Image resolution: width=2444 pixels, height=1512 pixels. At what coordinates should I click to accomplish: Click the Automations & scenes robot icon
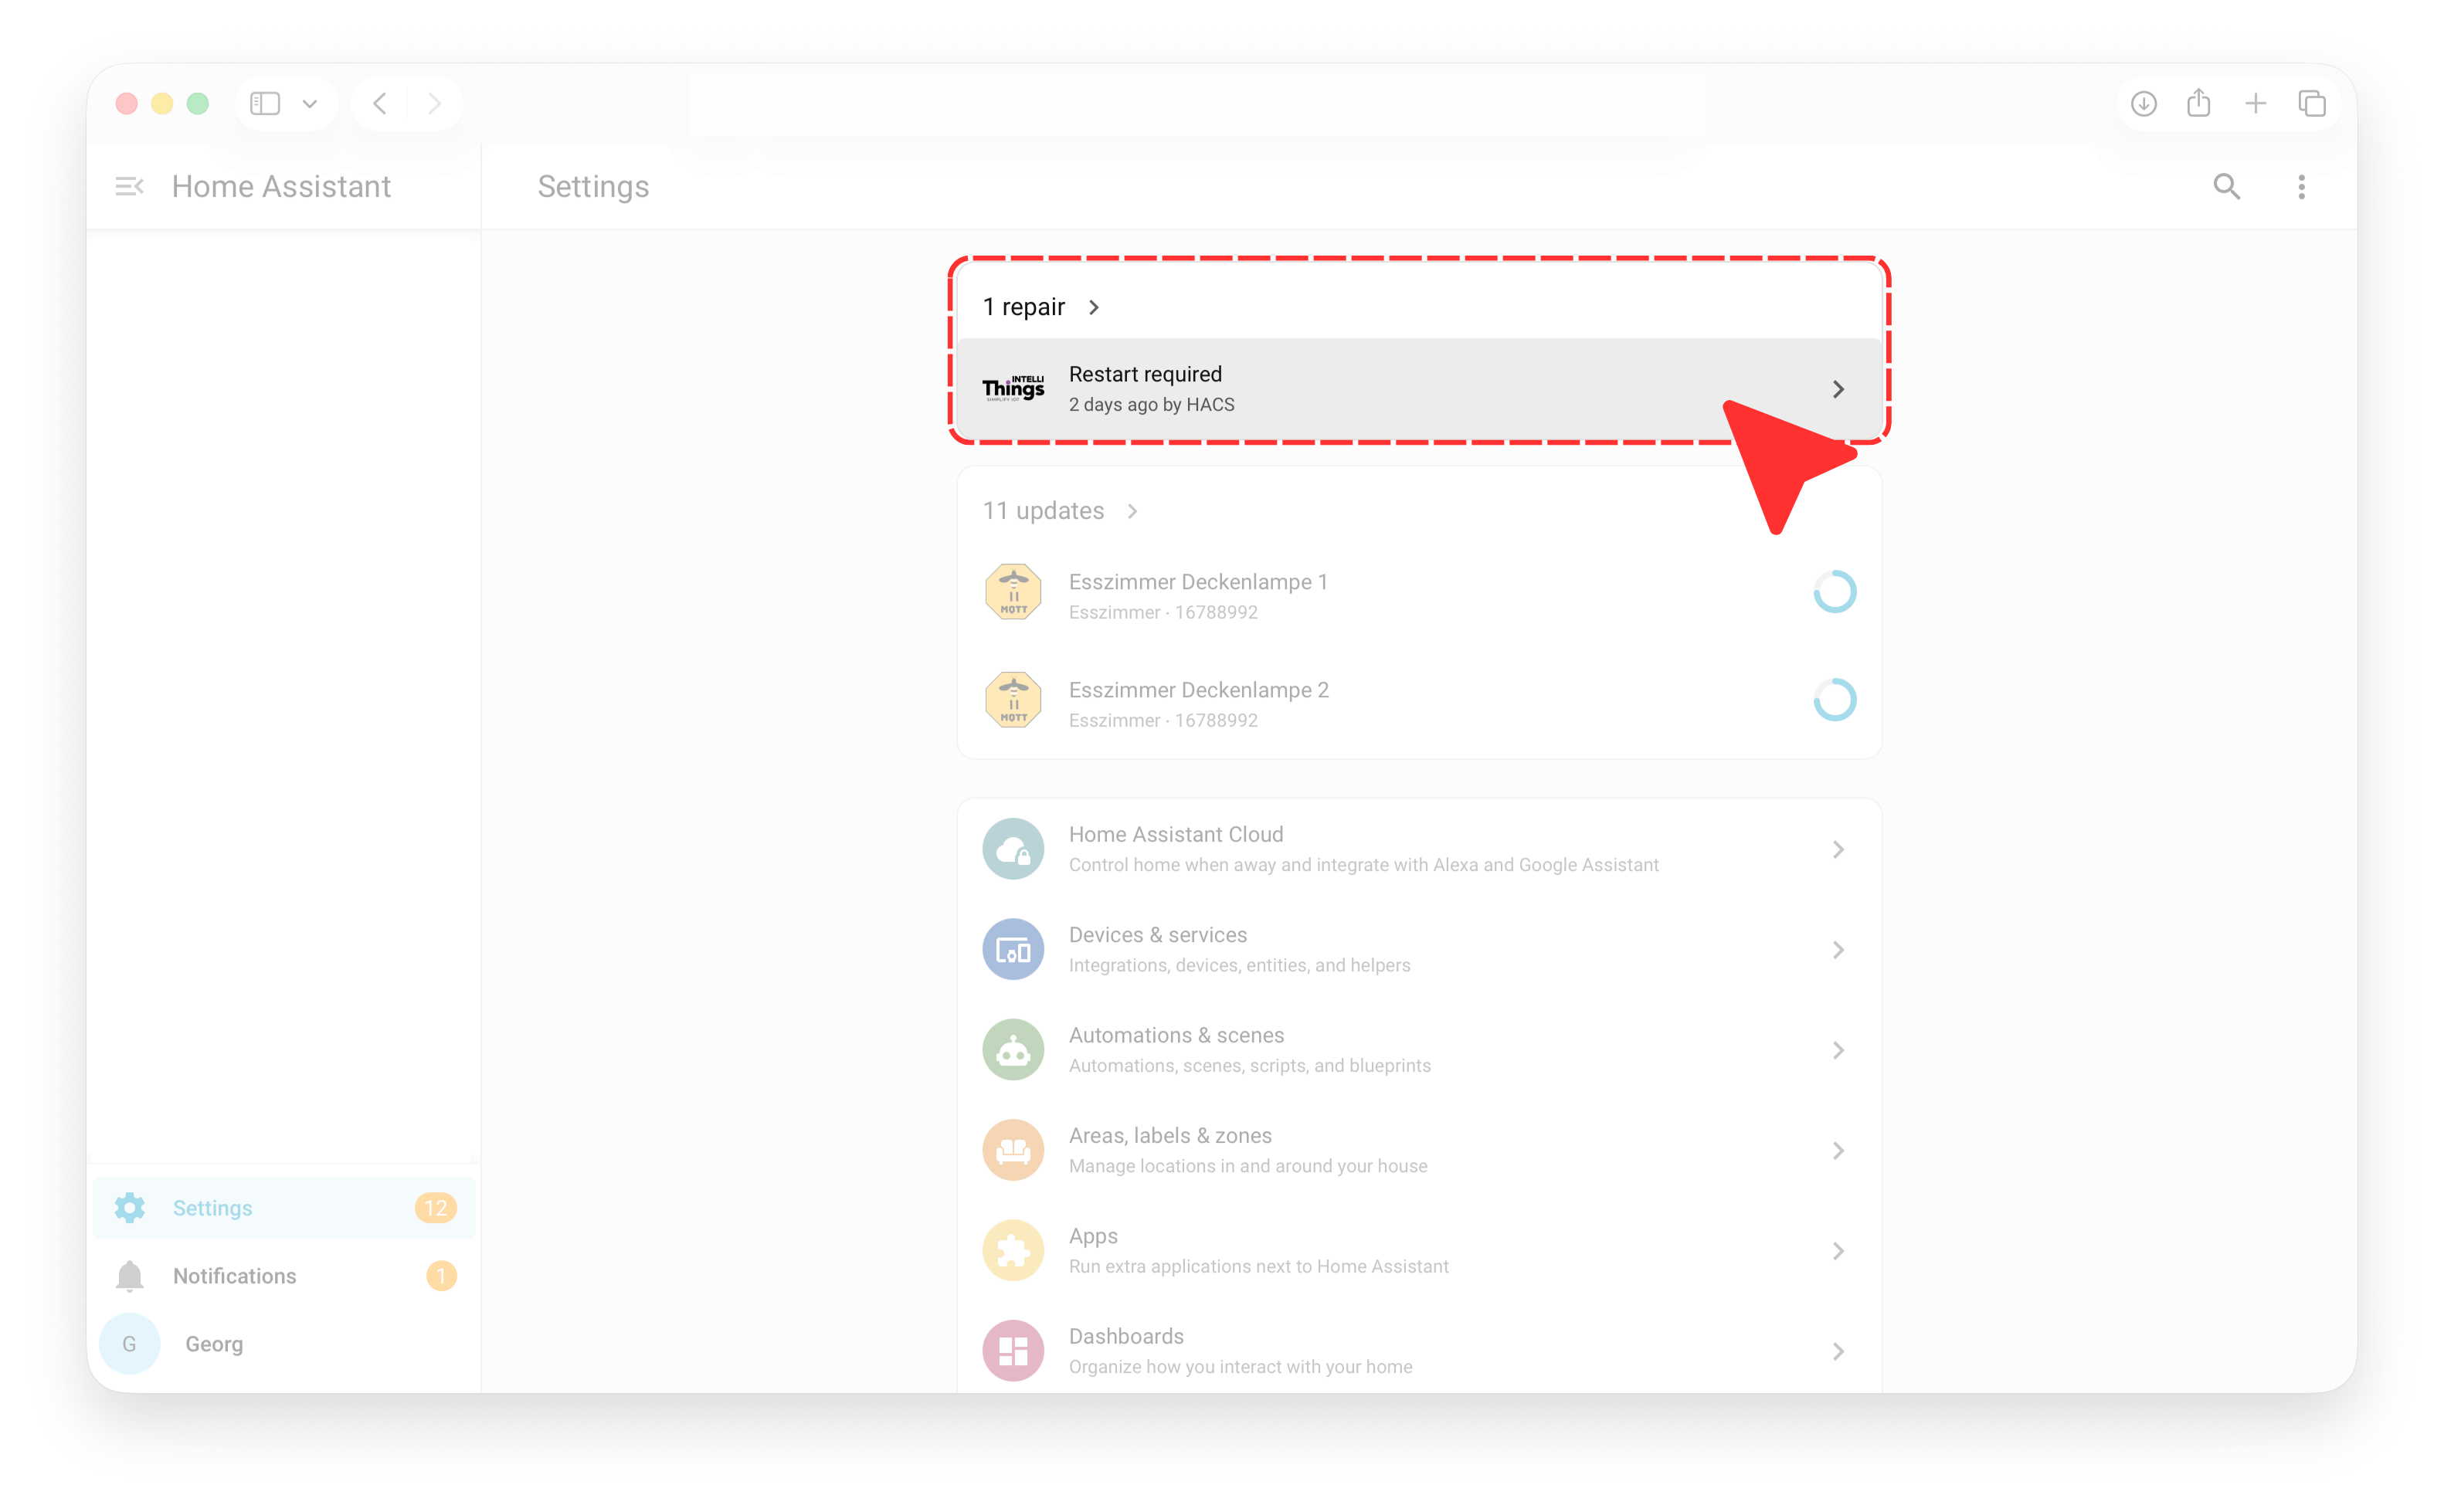pos(1013,1050)
